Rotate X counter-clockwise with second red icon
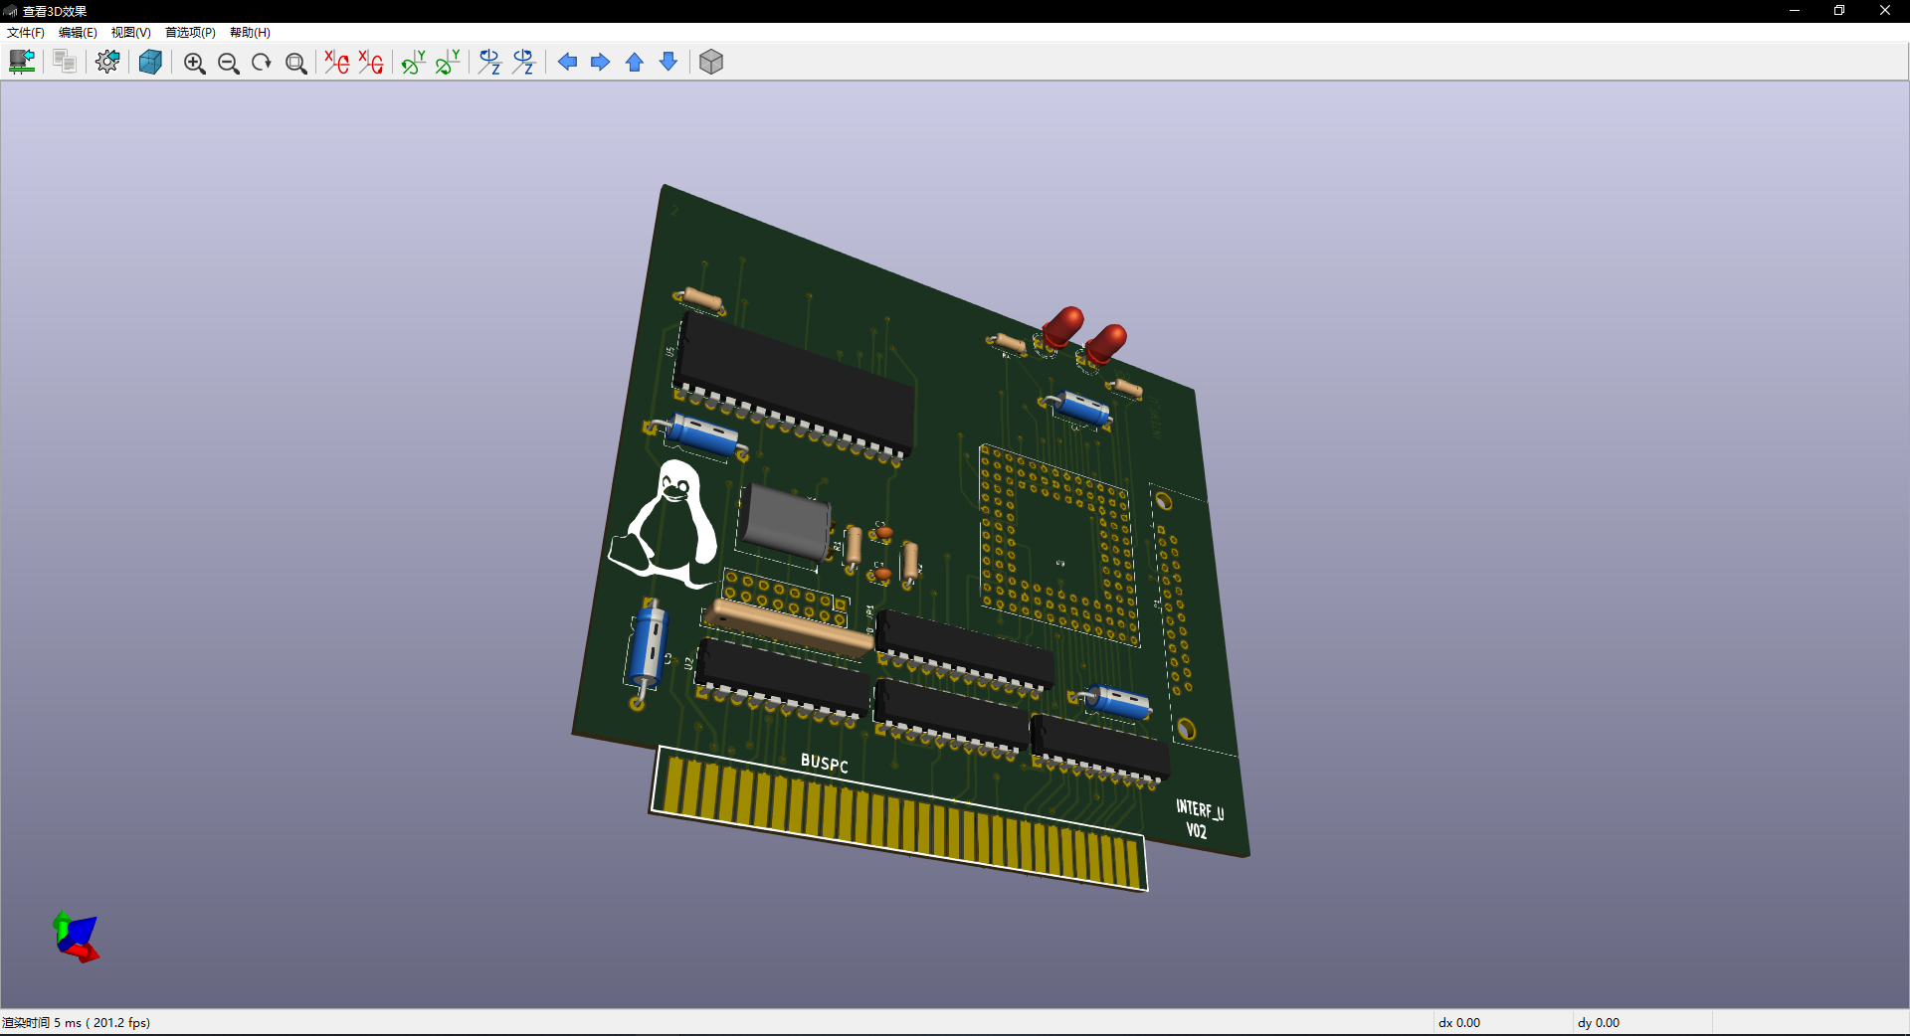Viewport: 1910px width, 1036px height. (371, 62)
